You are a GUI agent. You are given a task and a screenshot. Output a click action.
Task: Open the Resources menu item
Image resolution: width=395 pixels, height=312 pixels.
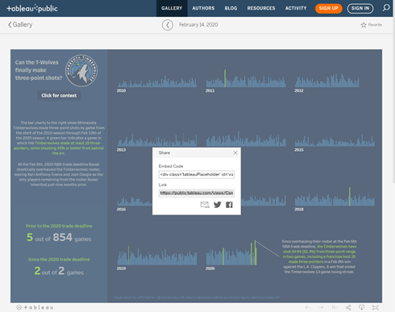pos(261,8)
